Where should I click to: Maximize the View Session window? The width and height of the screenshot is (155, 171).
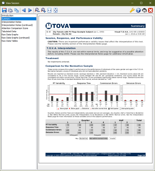pos(141,3)
